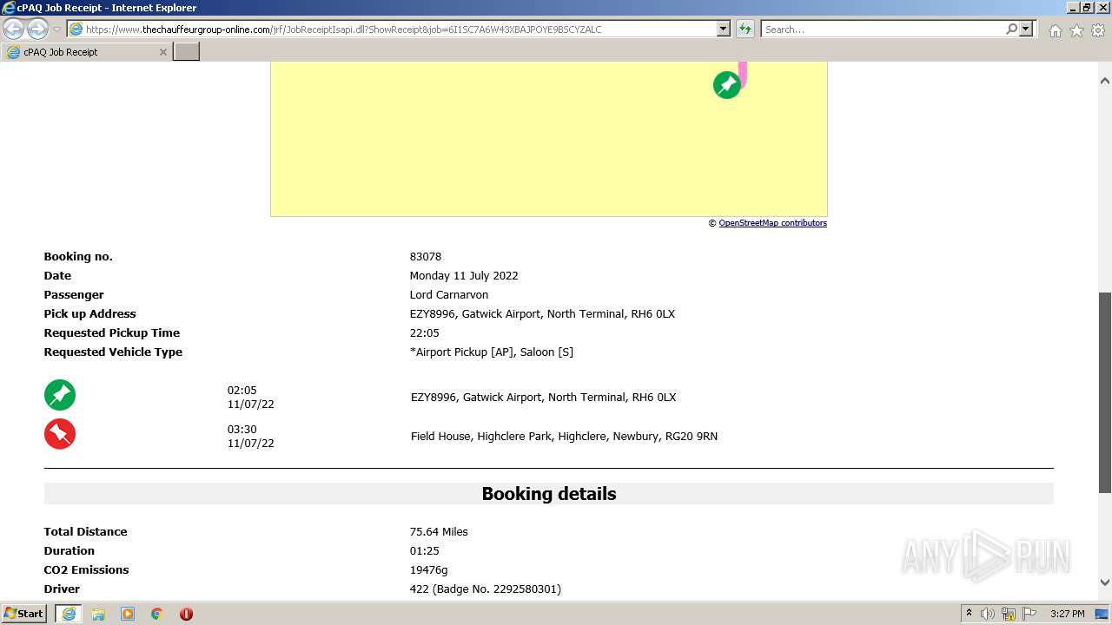Select the Duration value 01:25
Screen dimensions: 1112x625
pos(425,551)
